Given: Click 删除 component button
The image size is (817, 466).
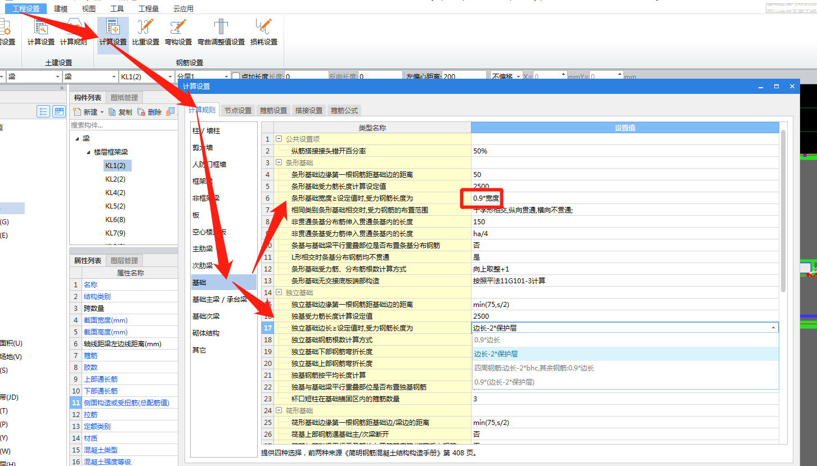Looking at the screenshot, I should coord(150,112).
